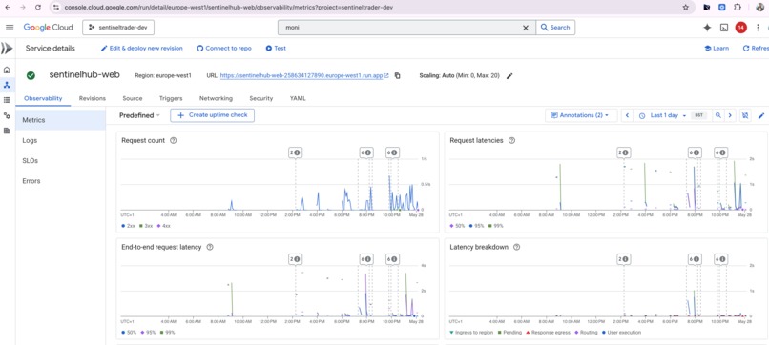Image resolution: width=769 pixels, height=345 pixels.
Task: Copy the service URL with the copy icon
Action: point(397,76)
